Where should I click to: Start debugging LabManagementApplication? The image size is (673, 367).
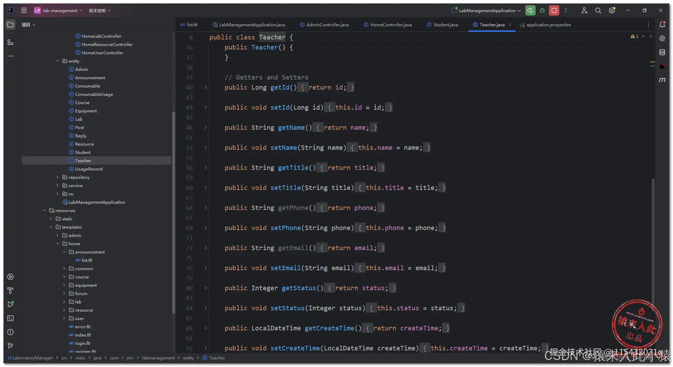pos(542,10)
